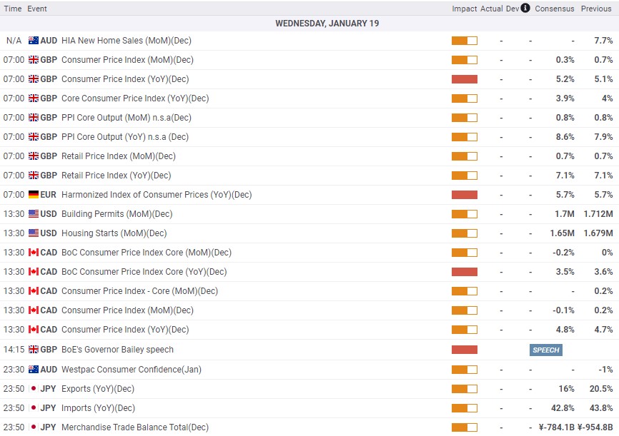The image size is (619, 436).
Task: Click the UK flag on BoE's Governor Bailey speech
Action: (x=33, y=350)
